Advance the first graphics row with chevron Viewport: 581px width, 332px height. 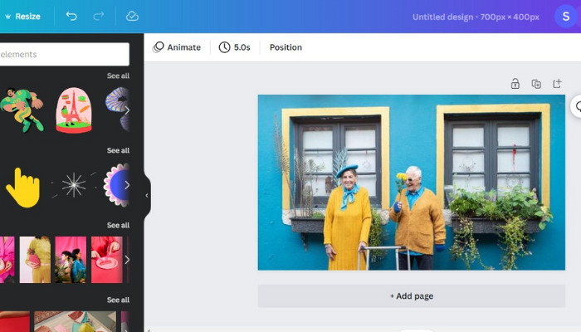127,110
